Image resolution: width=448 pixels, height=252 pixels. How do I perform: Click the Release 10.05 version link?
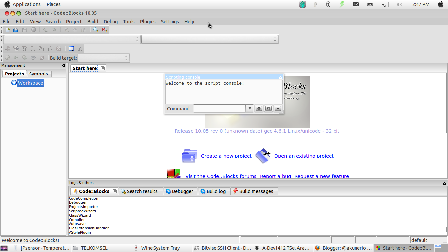pyautogui.click(x=257, y=131)
